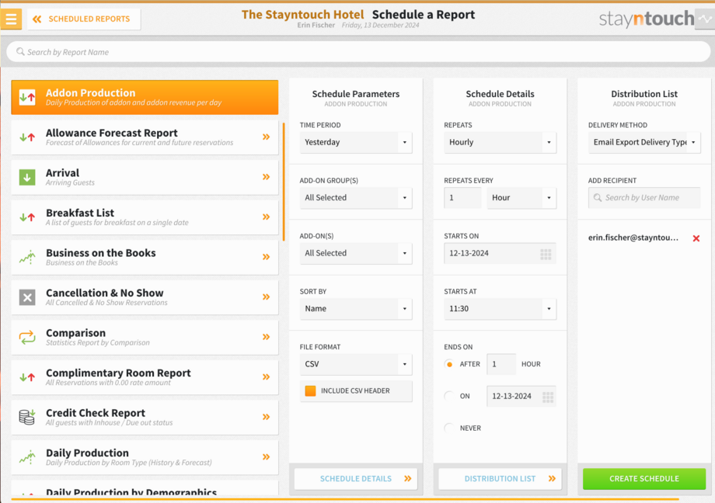Click the Search by Report Name field

click(x=358, y=52)
